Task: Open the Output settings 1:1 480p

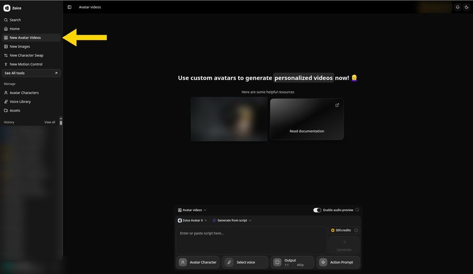Action: (x=292, y=262)
